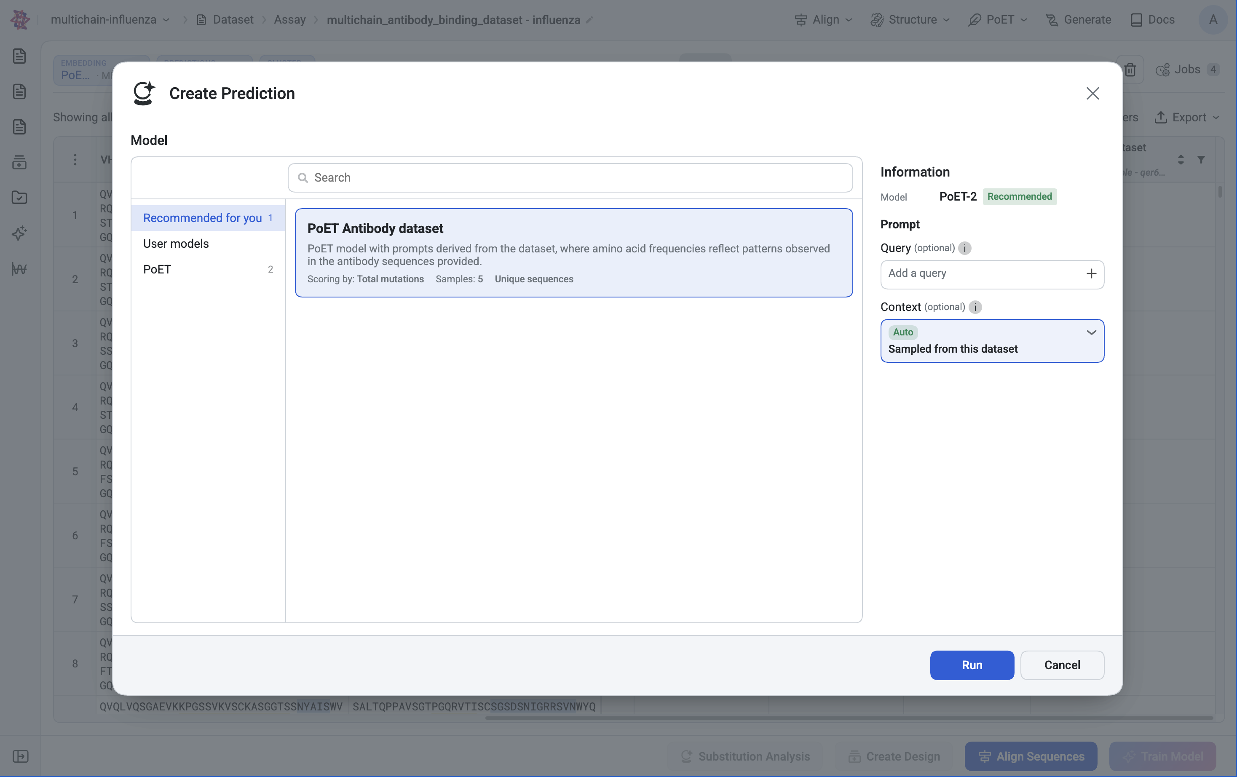This screenshot has height=777, width=1237.
Task: Open the sparkle models sidebar icon
Action: (19, 233)
